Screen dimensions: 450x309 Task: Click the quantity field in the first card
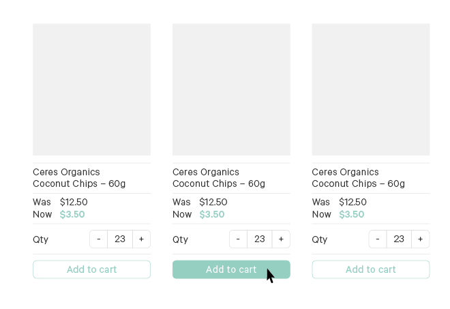[120, 239]
